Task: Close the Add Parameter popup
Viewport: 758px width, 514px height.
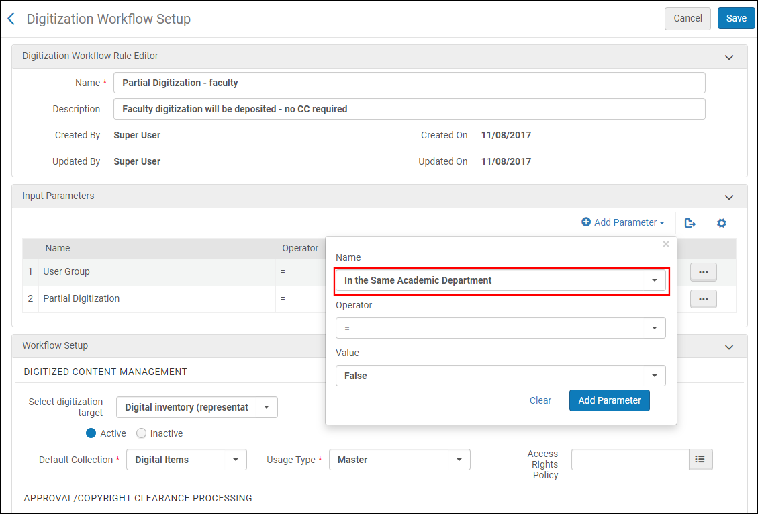Action: [x=666, y=245]
